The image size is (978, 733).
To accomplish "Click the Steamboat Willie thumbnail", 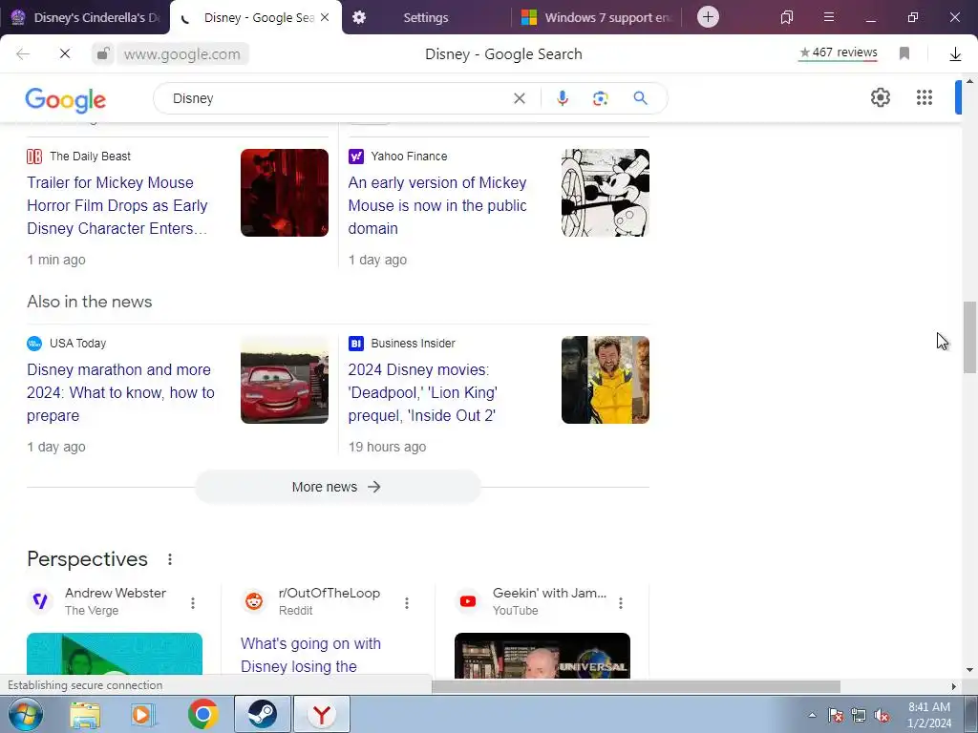I will tap(605, 193).
